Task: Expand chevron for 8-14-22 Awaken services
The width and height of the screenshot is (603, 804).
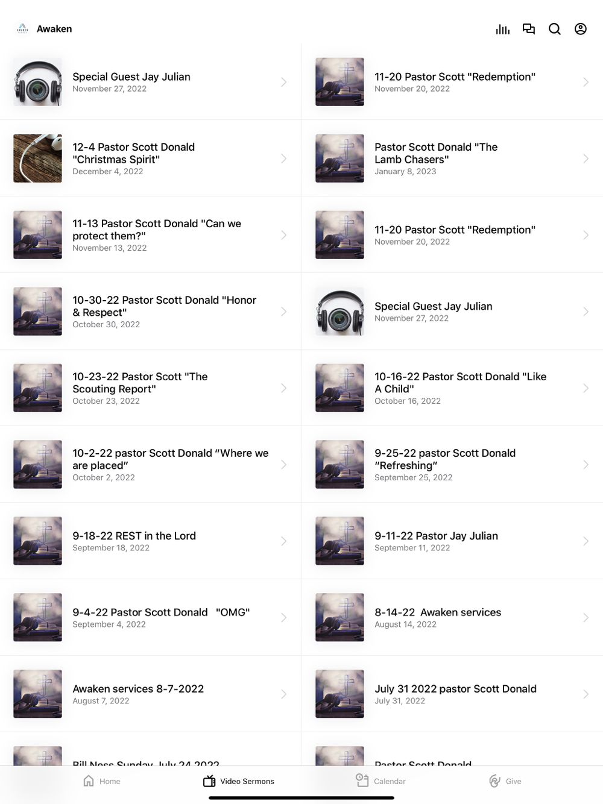Action: coord(586,618)
